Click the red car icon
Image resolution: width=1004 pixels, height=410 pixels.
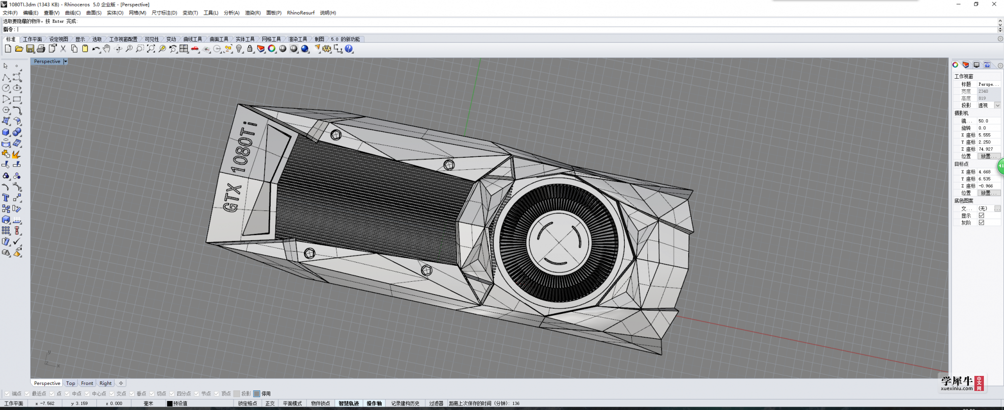(195, 49)
